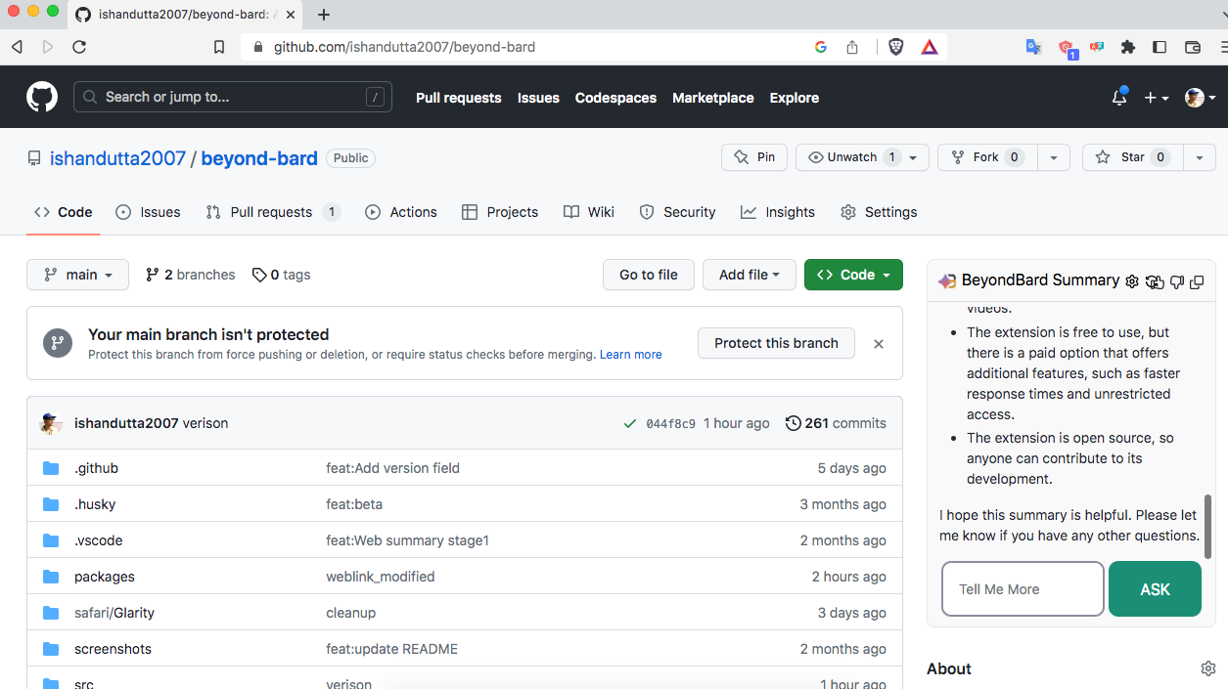Screen dimensions: 1228x689
Task: Open the profile avatar menu
Action: point(1201,98)
